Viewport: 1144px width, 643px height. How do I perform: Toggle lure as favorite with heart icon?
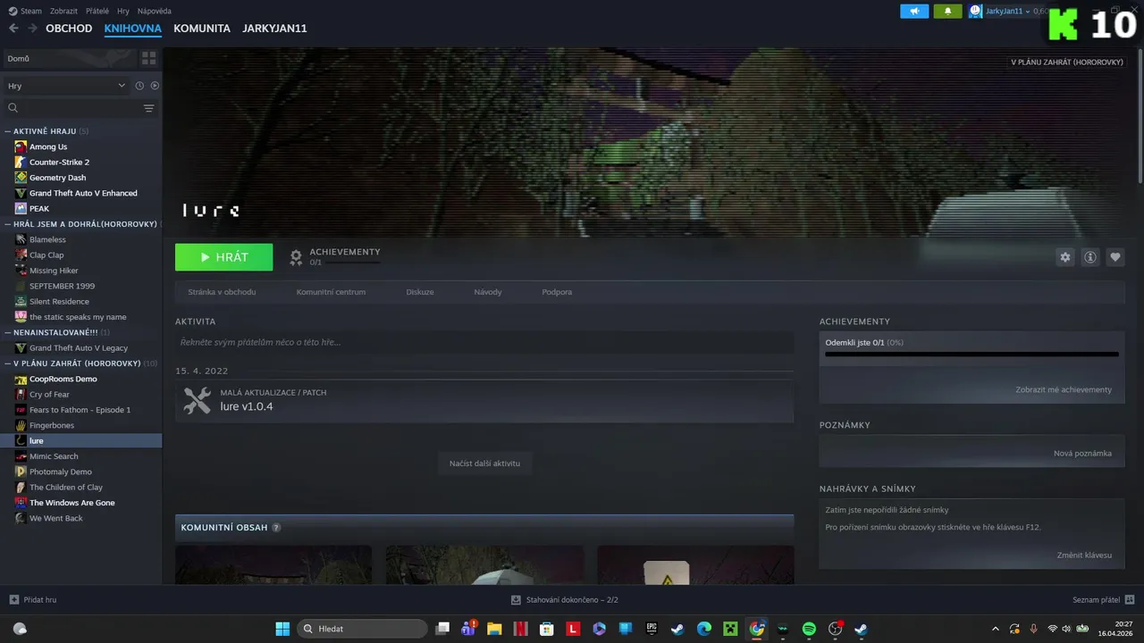point(1115,257)
